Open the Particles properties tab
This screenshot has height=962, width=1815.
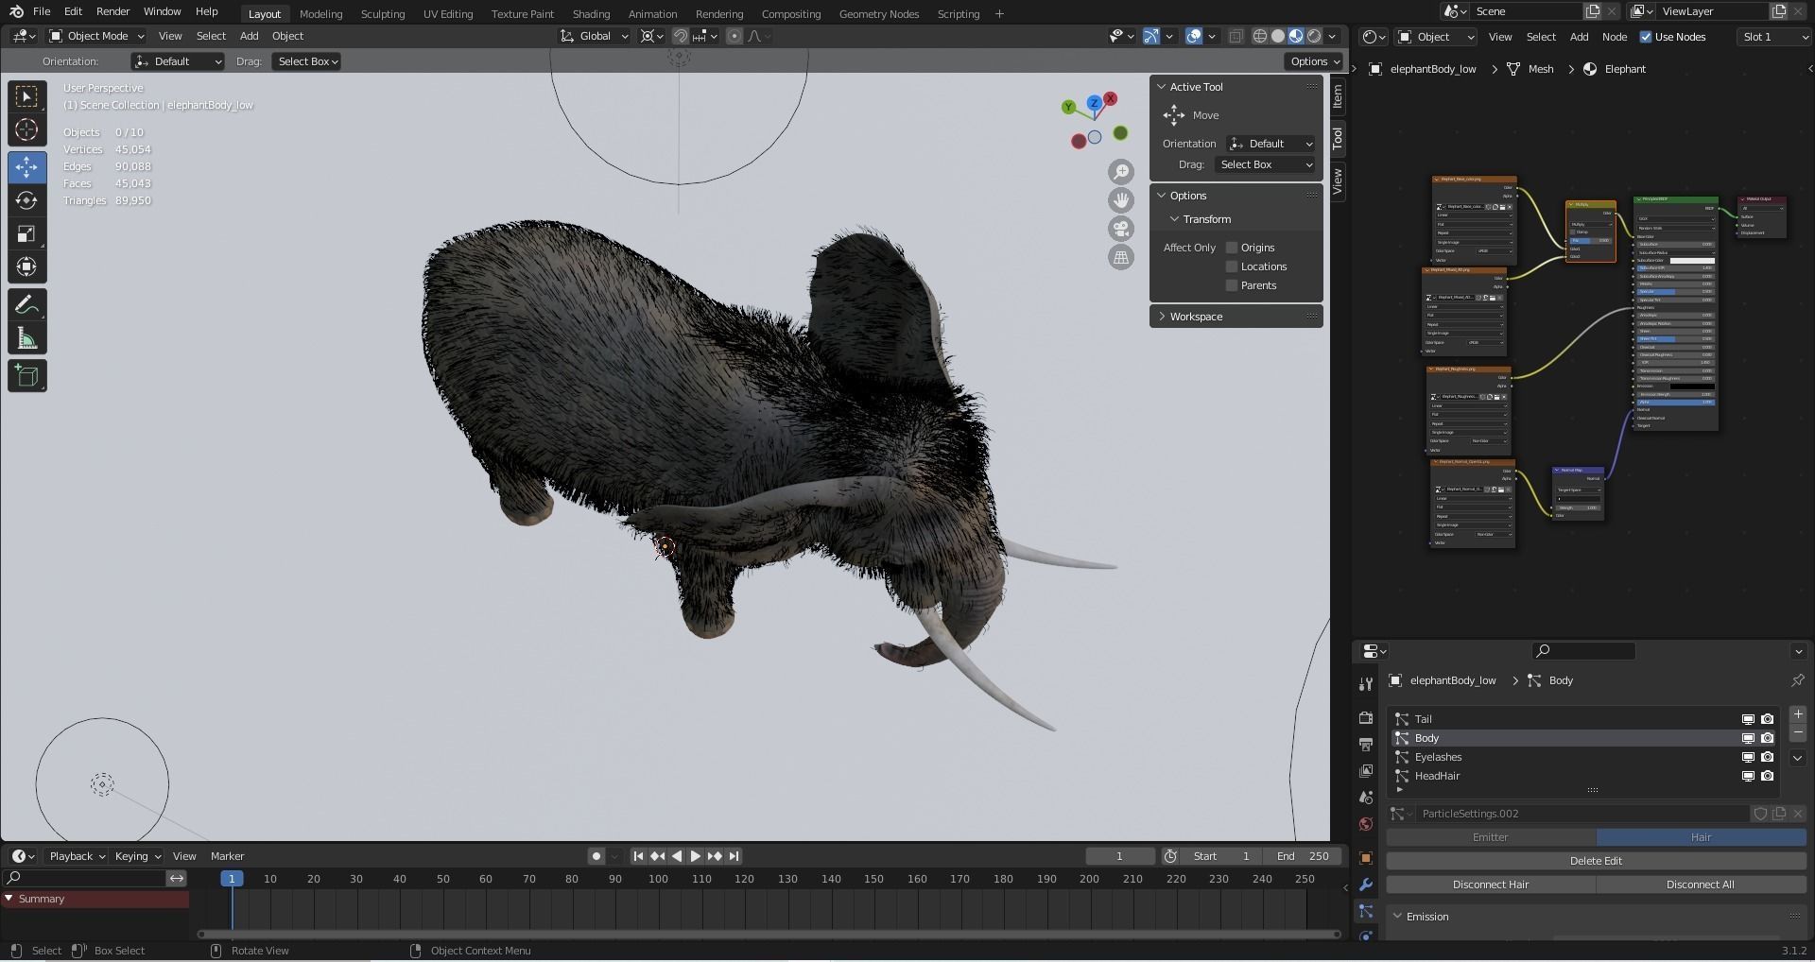(x=1365, y=911)
